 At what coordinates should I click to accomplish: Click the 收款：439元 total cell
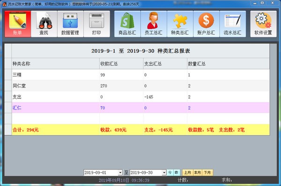121,130
